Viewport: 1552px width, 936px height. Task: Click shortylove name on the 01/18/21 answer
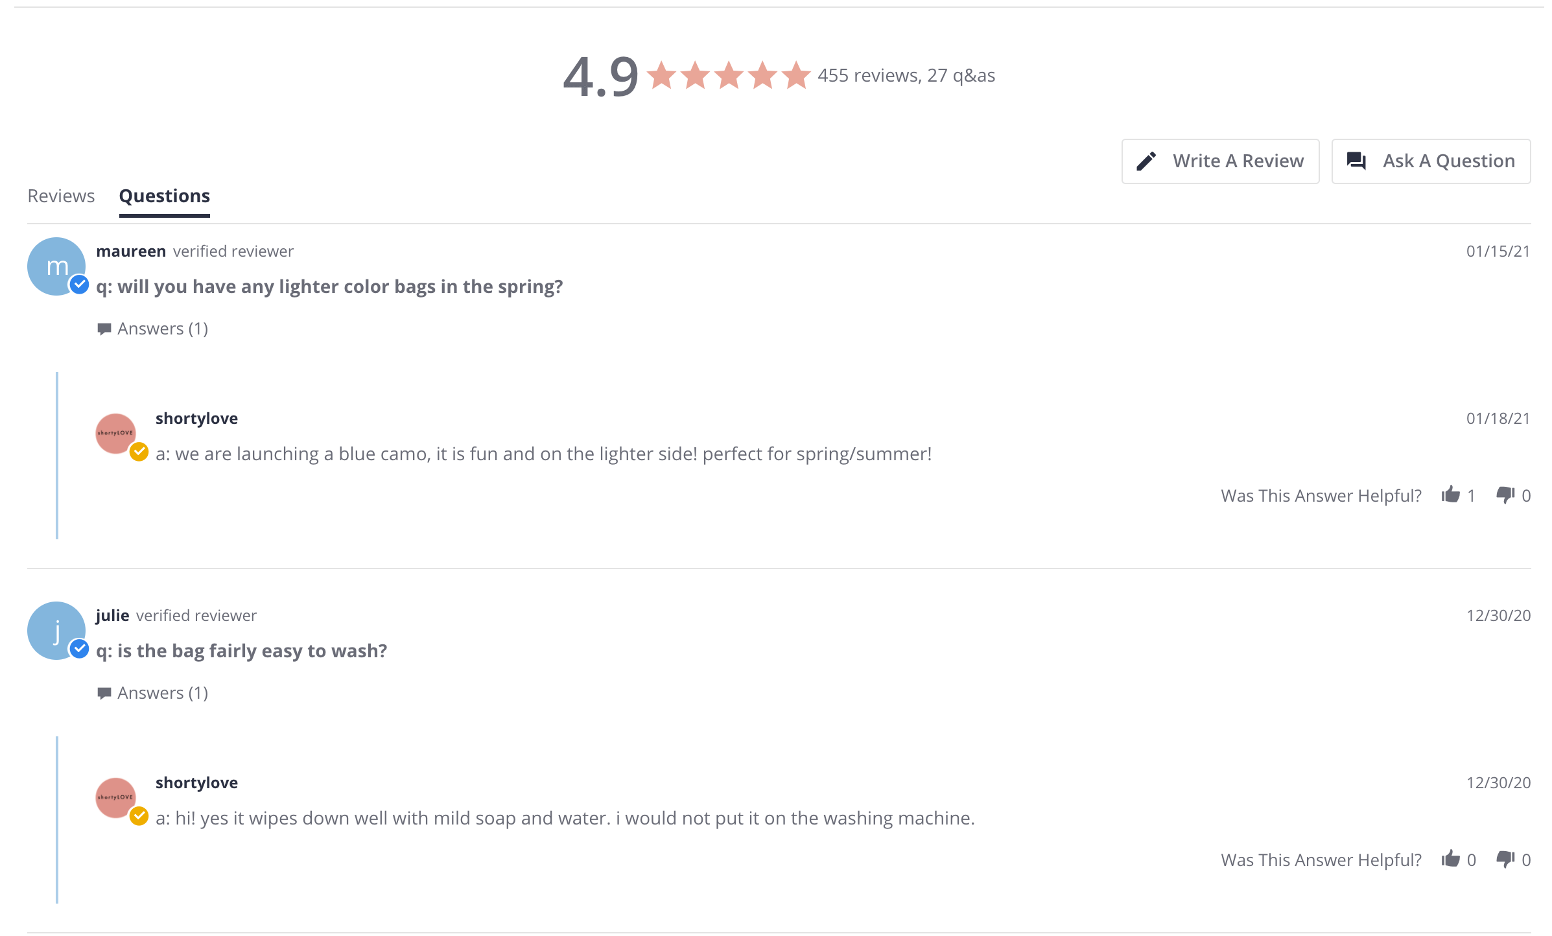196,419
